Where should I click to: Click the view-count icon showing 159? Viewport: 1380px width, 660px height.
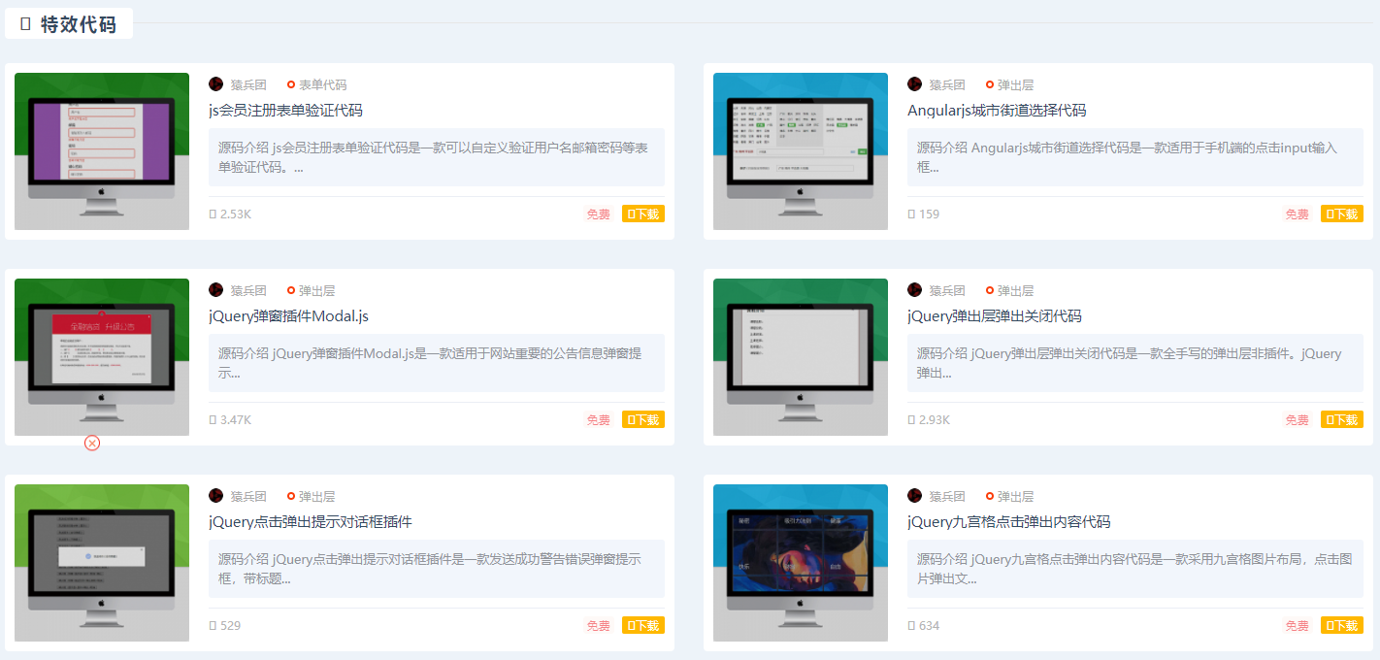tap(910, 214)
